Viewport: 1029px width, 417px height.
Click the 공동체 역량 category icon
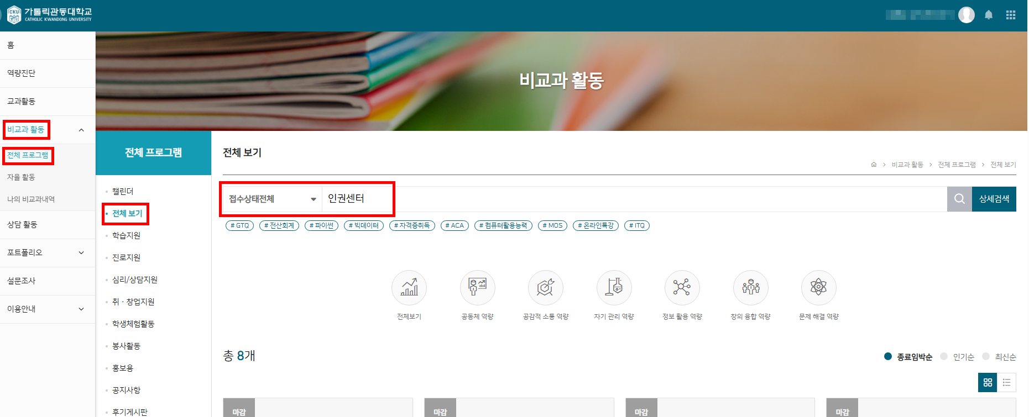477,288
